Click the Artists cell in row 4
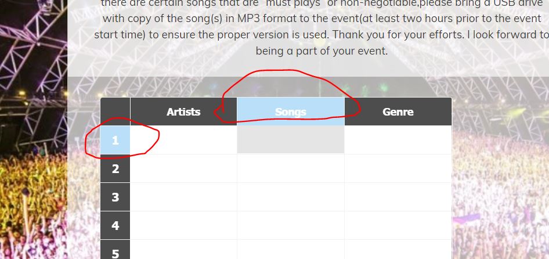Viewport: 549px width, 259px height. (x=183, y=225)
